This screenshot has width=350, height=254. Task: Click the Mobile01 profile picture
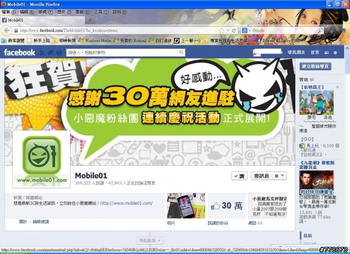(42, 159)
